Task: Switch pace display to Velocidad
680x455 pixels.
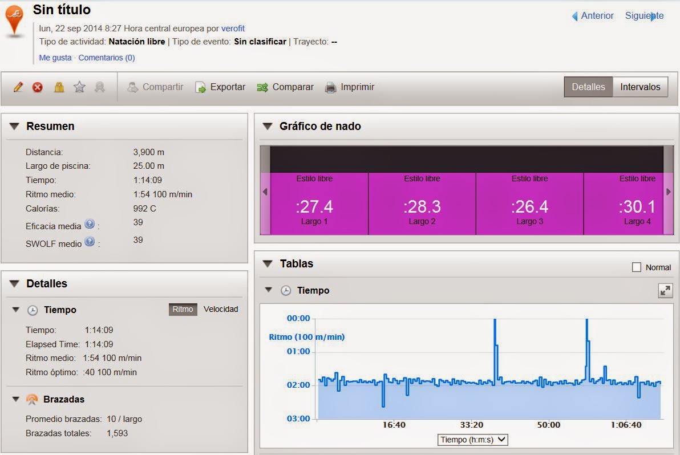Action: pyautogui.click(x=221, y=310)
